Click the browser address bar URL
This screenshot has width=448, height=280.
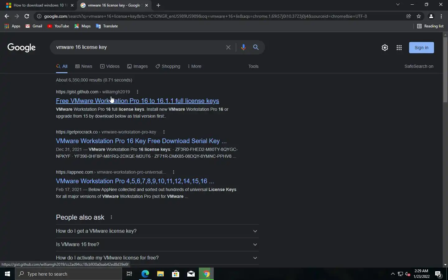pyautogui.click(x=205, y=16)
